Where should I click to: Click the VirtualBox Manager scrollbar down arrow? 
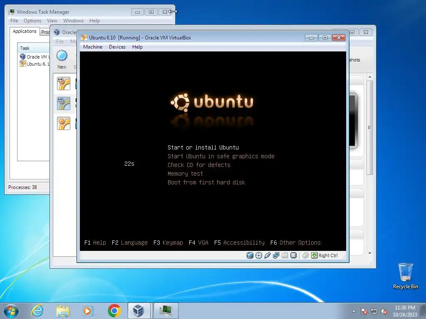tap(369, 253)
